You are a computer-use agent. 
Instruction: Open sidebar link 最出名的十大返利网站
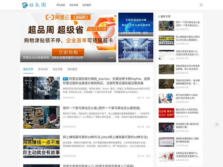(188, 111)
